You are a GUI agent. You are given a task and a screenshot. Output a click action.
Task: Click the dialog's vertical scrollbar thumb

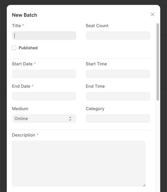158,62
